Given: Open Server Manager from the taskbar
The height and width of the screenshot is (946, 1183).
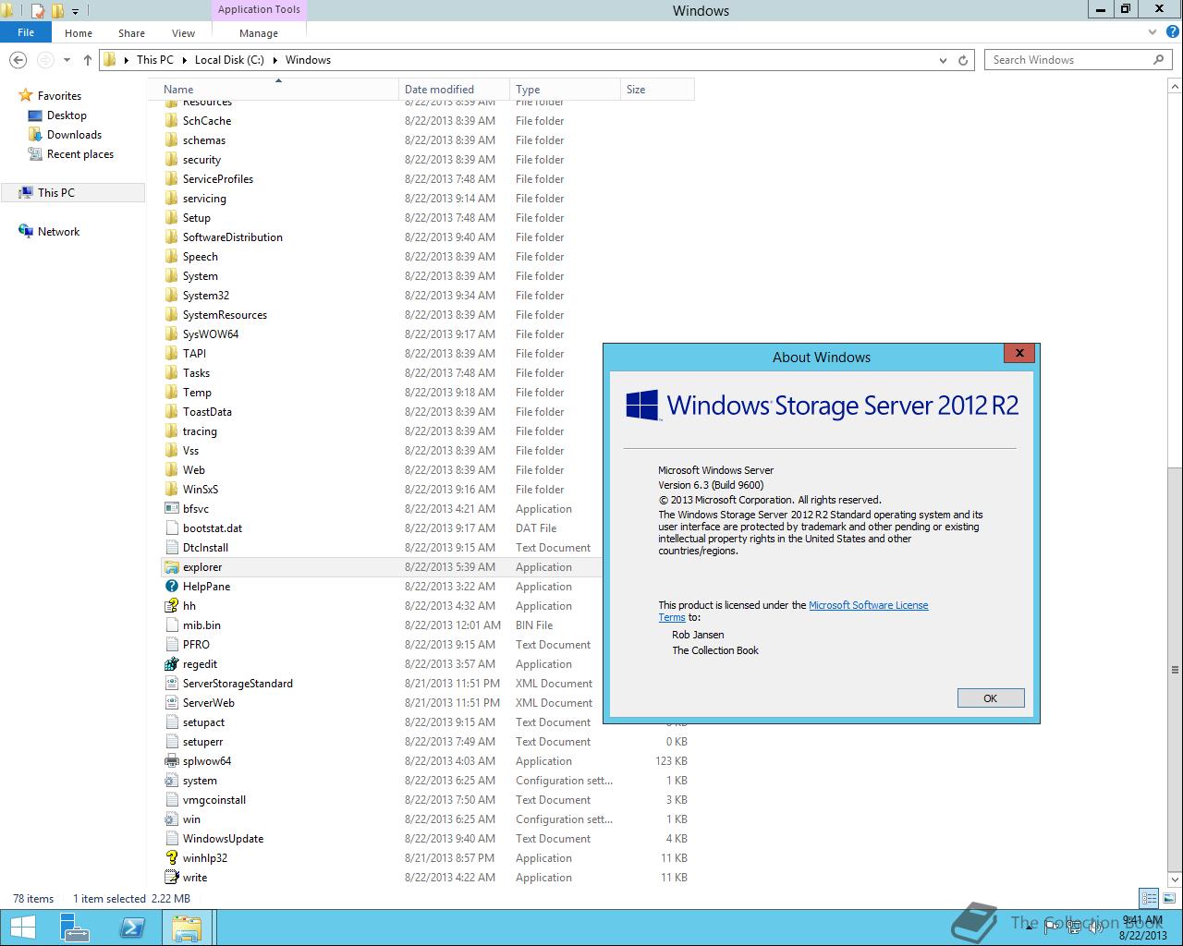Looking at the screenshot, I should (x=75, y=928).
